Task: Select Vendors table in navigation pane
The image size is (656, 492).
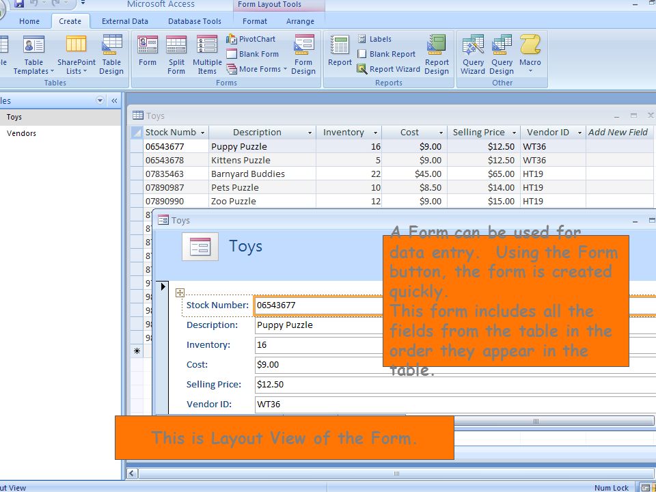Action: pyautogui.click(x=60, y=133)
